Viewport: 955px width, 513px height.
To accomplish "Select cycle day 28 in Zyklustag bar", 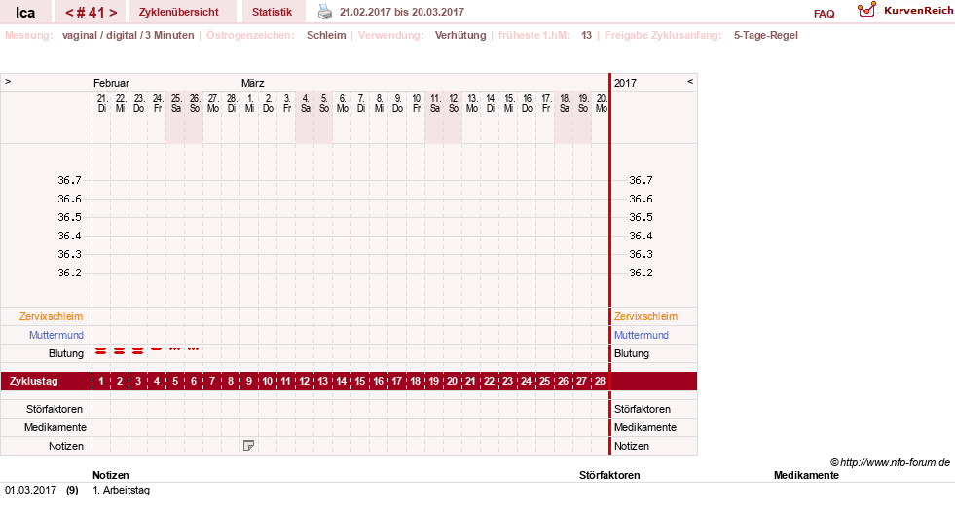I will (600, 381).
